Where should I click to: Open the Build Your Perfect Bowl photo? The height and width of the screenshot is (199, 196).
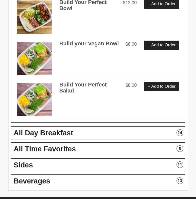pos(34,17)
